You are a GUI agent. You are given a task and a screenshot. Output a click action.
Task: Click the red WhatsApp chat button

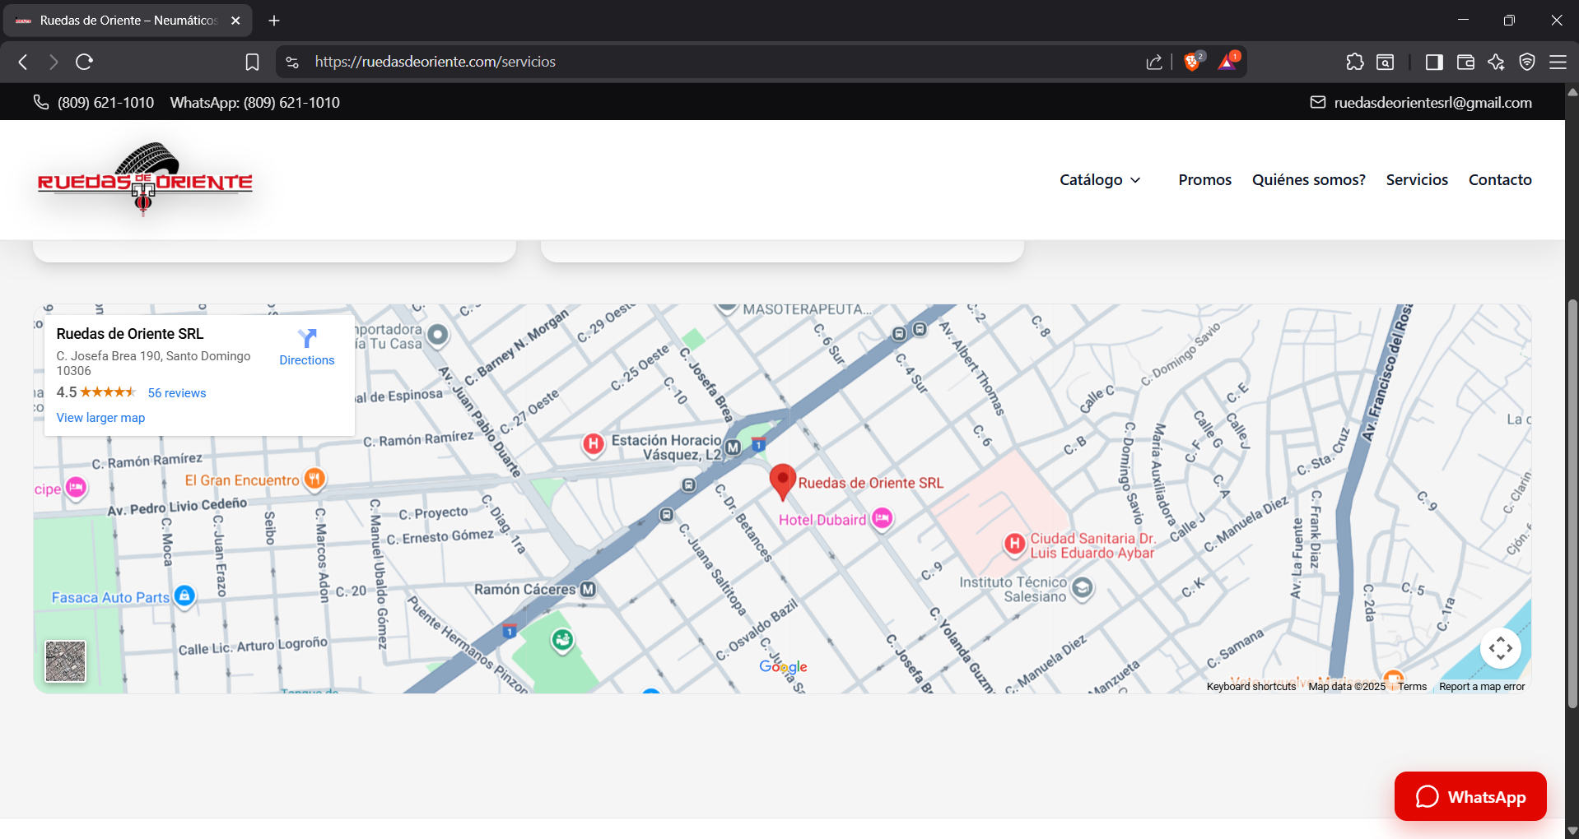(x=1470, y=796)
